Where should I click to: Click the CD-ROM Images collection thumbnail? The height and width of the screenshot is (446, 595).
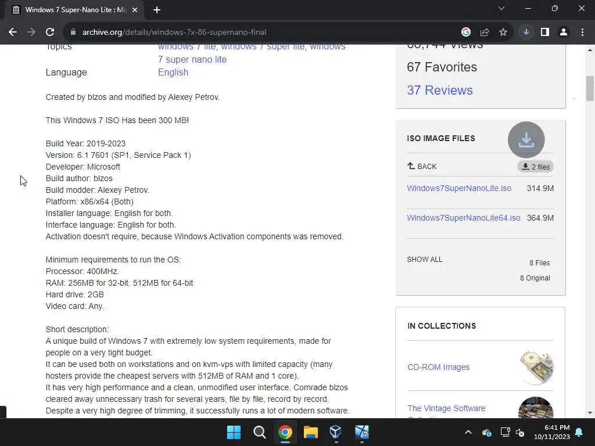[536, 368]
